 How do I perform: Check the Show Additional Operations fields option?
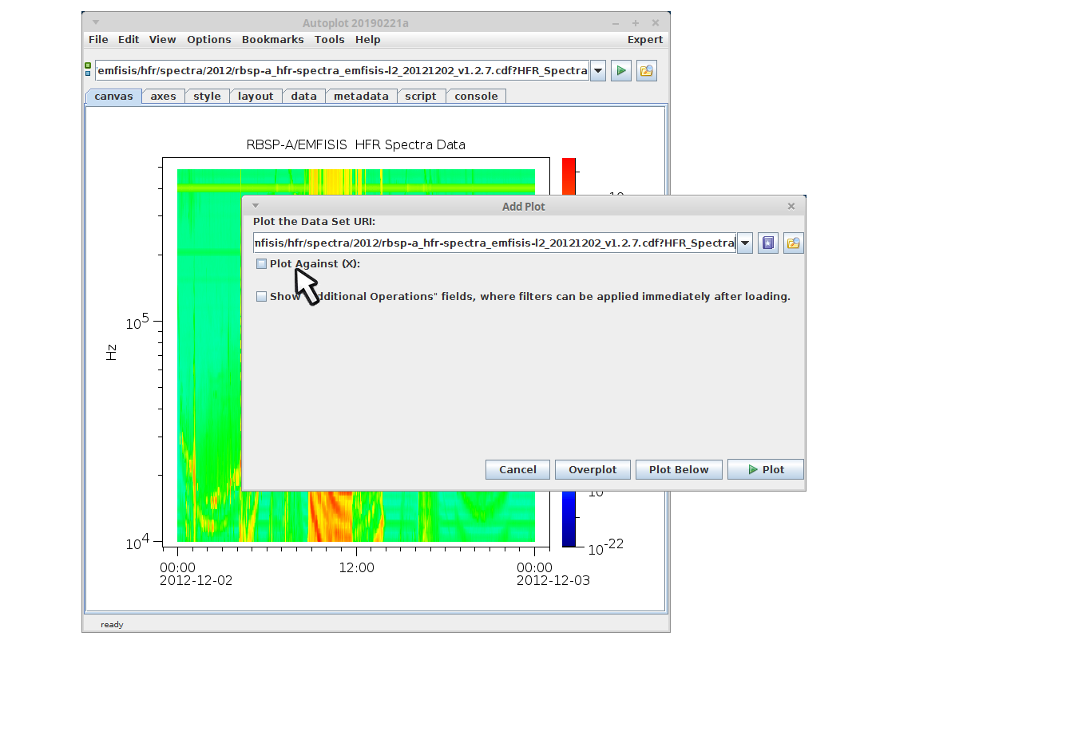coord(261,297)
